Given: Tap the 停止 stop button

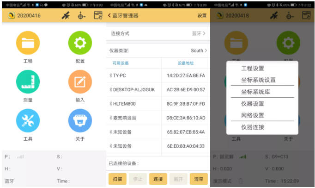Looking at the screenshot, I should tap(138, 179).
